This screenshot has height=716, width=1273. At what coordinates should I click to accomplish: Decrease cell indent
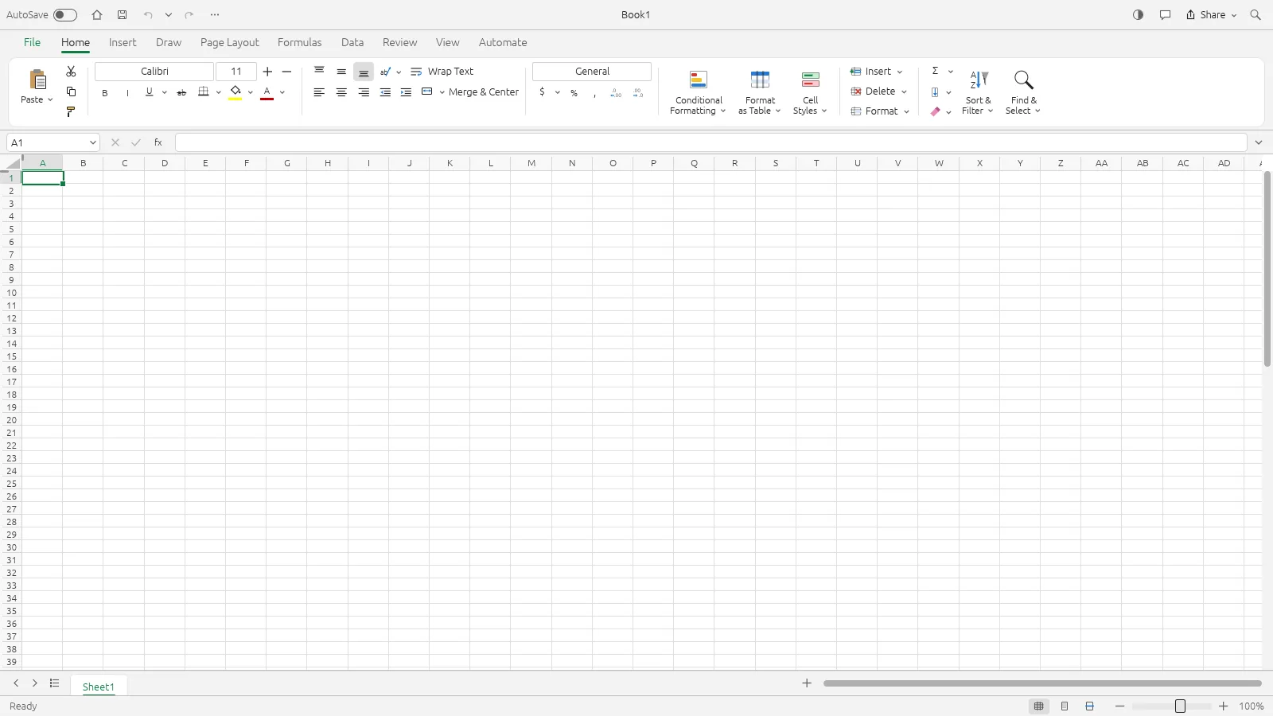385,92
